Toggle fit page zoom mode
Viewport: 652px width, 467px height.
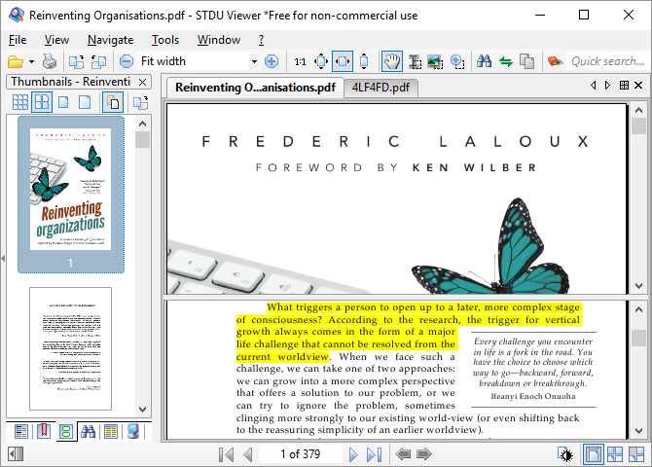[321, 61]
